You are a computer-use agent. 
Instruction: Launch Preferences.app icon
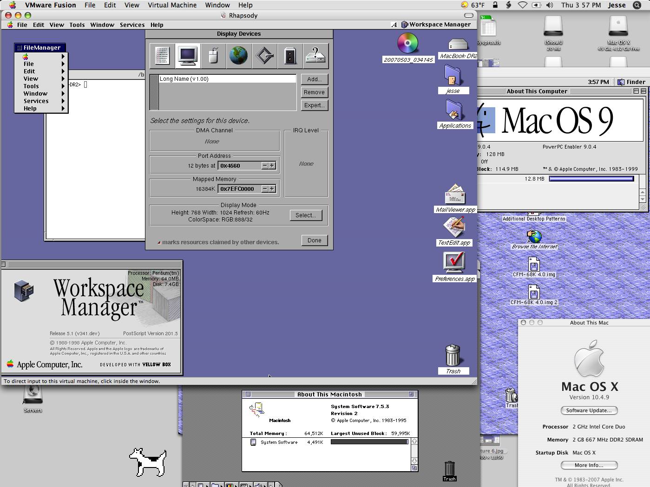pos(454,263)
